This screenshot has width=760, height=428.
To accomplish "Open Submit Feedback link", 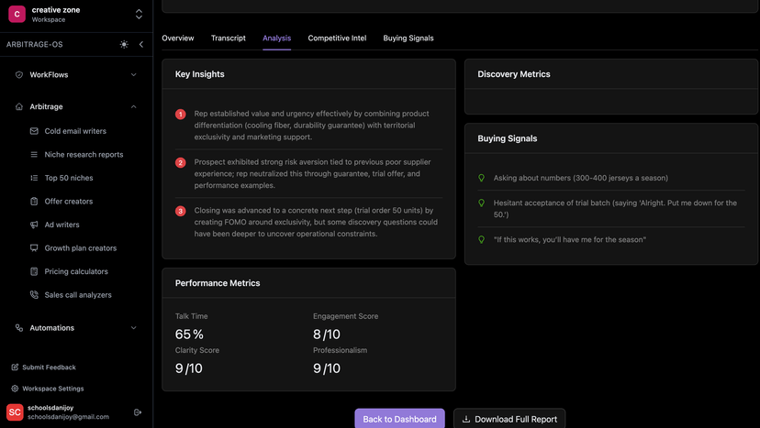I will (x=49, y=368).
